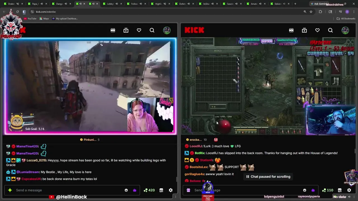Open the browse icon in left Kick header
Screen dimensions: 358x201
pos(126,30)
